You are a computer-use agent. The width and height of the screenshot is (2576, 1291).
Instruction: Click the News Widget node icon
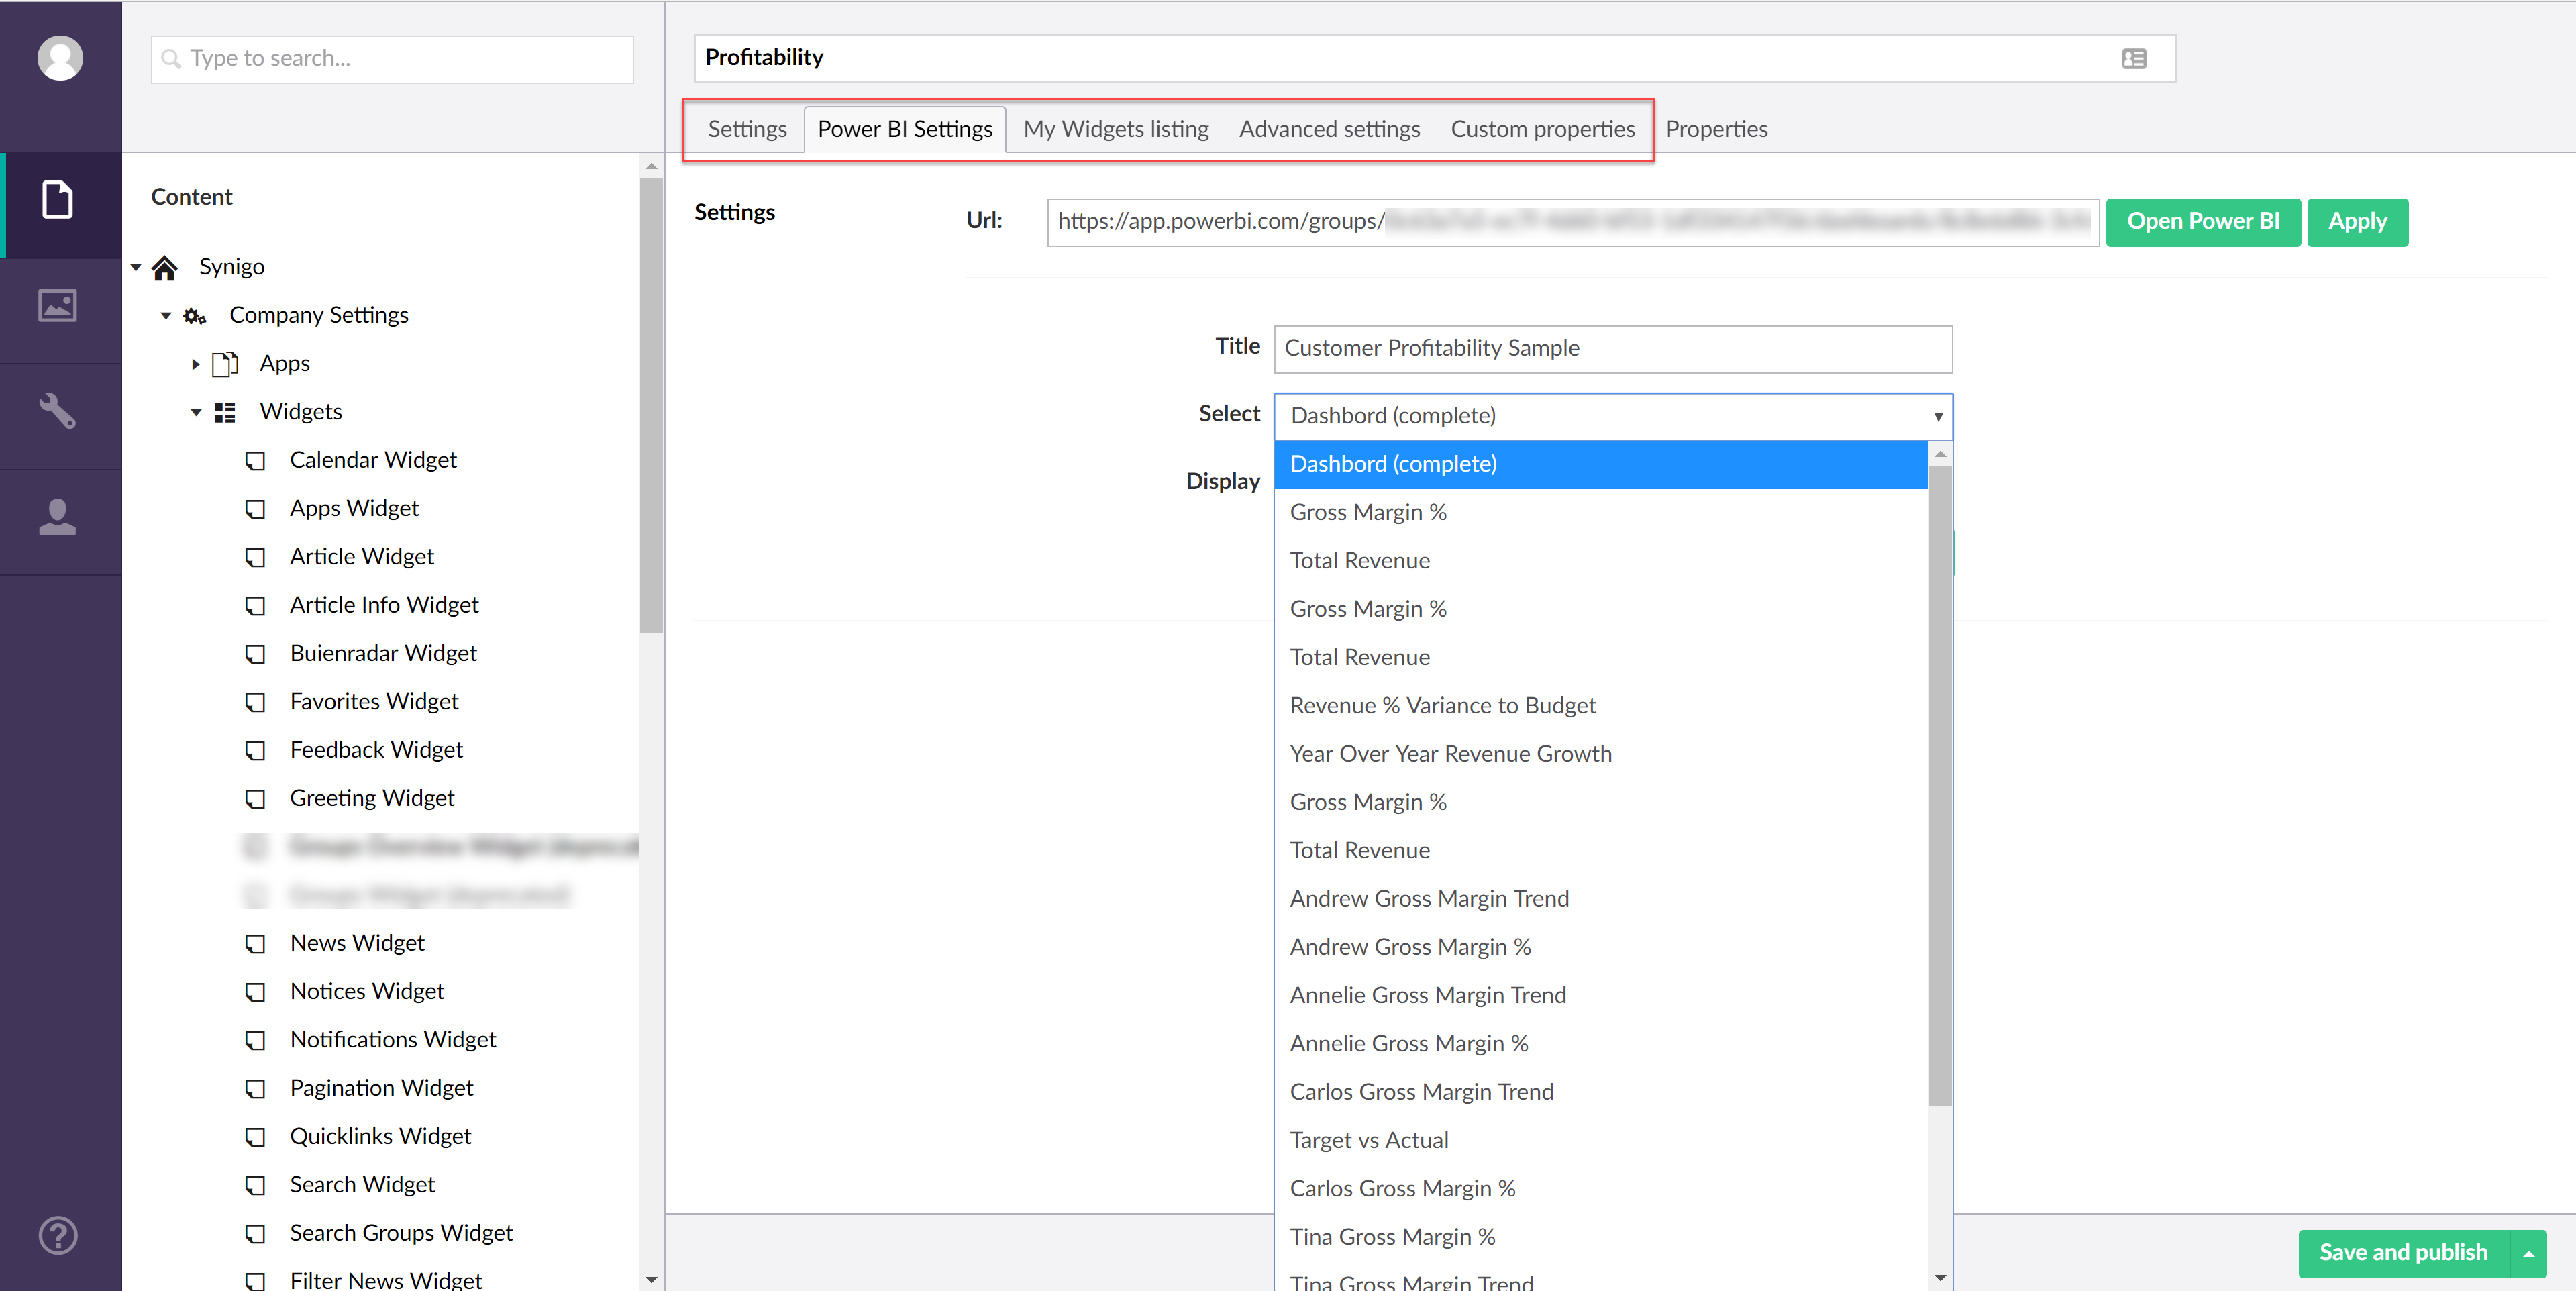[x=256, y=944]
